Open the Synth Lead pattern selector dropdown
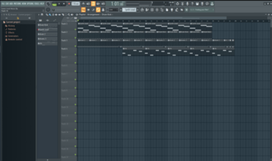The image size is (272, 161). pos(128,10)
